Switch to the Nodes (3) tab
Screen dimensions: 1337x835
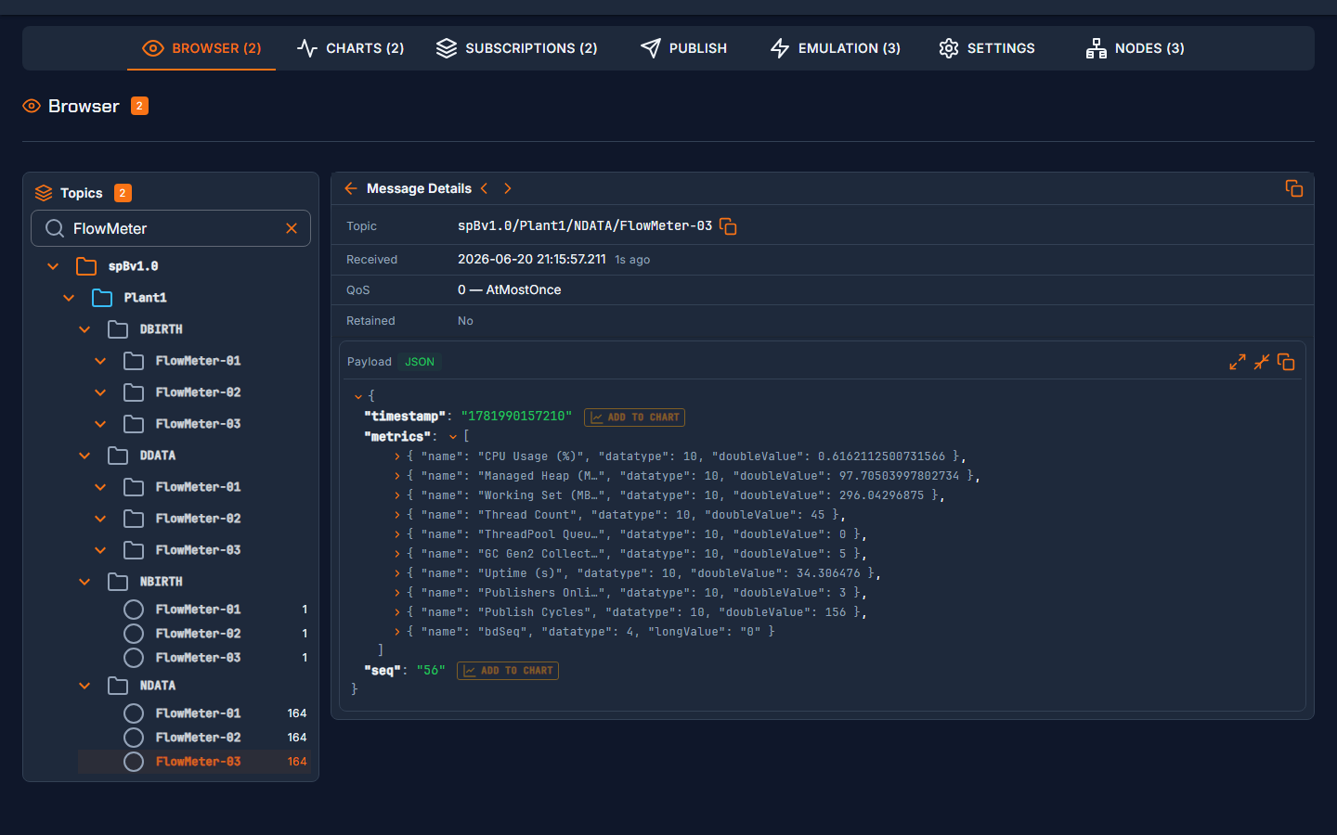click(x=1135, y=48)
